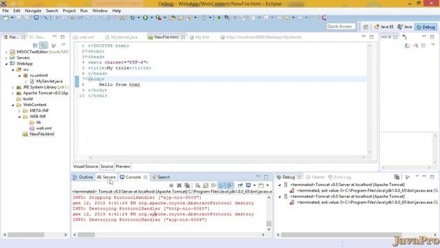Click the monitor icon in main toolbar
440x248 pixels.
(36, 17)
